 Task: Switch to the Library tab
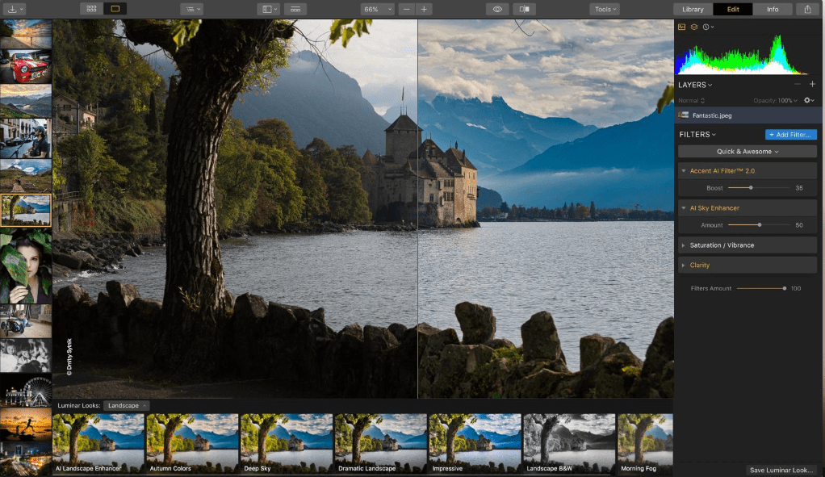(693, 9)
